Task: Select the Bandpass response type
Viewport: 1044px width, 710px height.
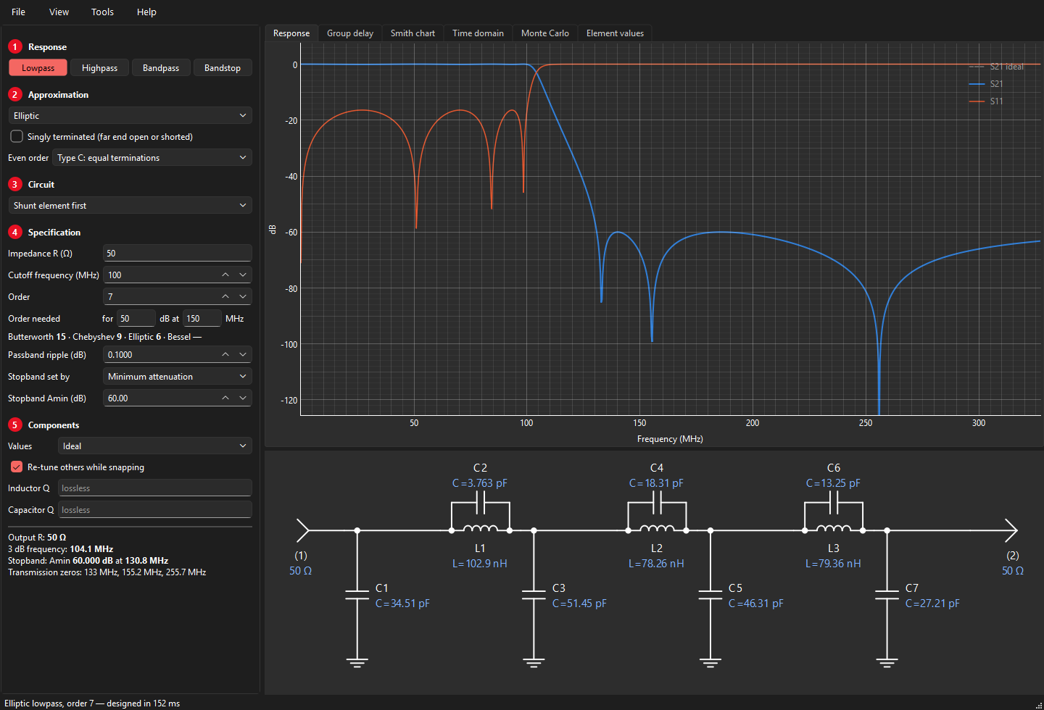Action: click(161, 67)
